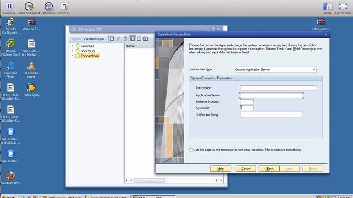Click the Name column header

point(138,46)
